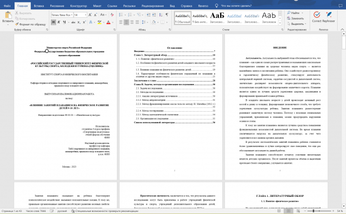Viewport: 346px width, 214px height.
Task: Toggle strikethrough abc formatting
Action: (73, 22)
